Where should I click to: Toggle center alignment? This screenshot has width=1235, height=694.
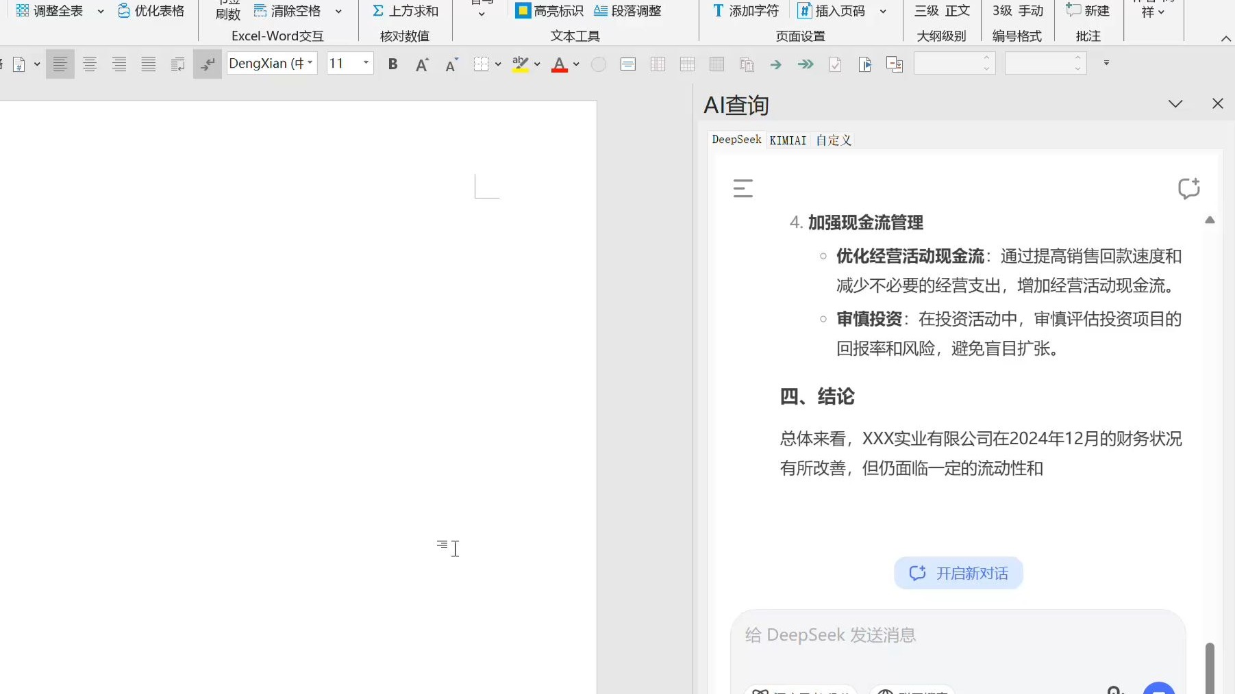[90, 64]
